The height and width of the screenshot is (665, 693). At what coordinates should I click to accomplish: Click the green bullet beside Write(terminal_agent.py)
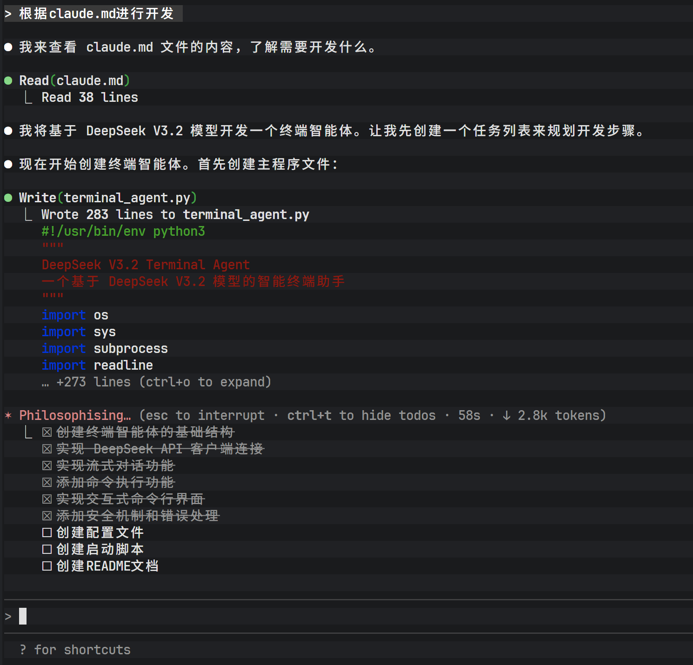tap(8, 198)
